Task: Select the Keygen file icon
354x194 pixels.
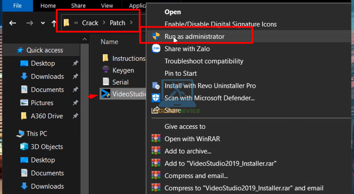Action: (x=105, y=70)
